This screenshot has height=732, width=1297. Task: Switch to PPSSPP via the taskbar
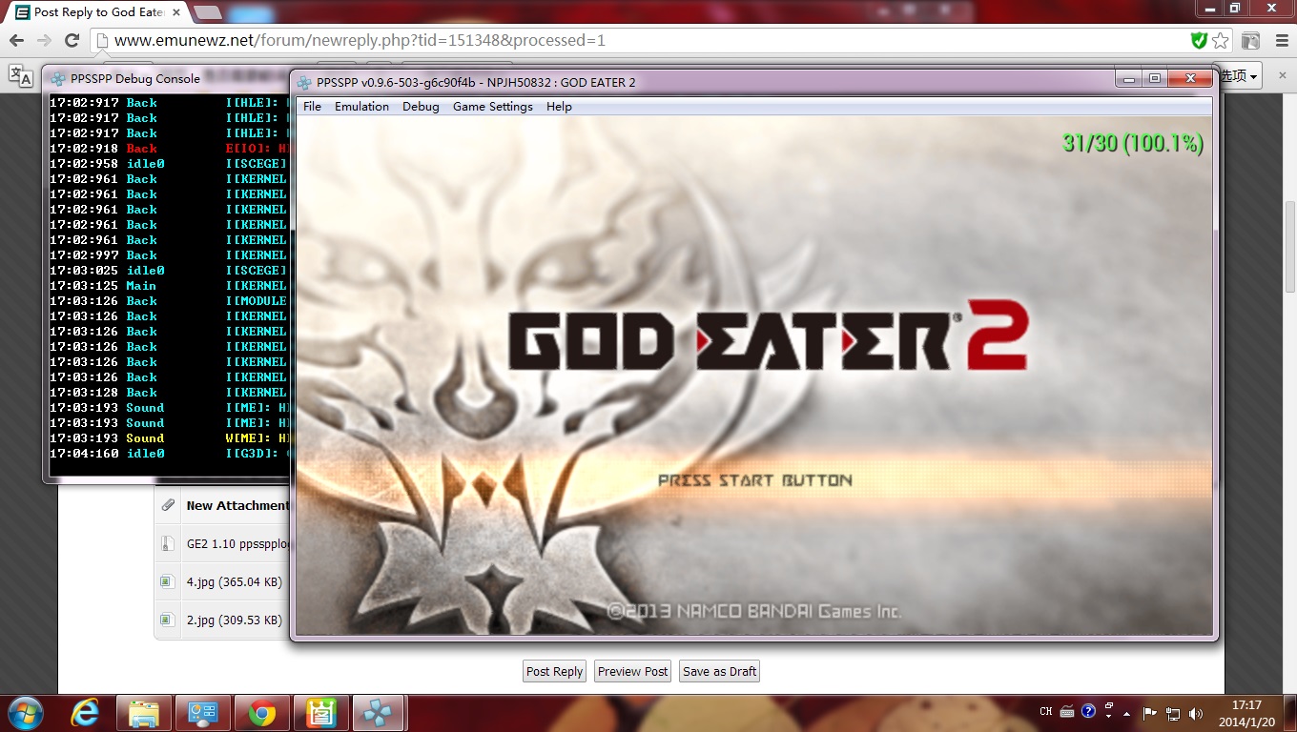tap(380, 713)
